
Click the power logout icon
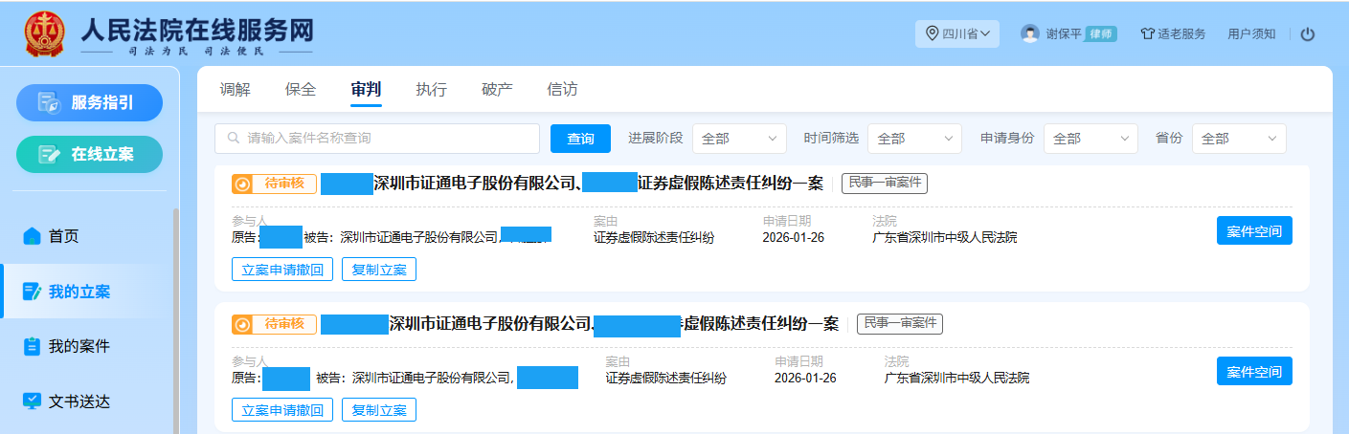pos(1308,33)
